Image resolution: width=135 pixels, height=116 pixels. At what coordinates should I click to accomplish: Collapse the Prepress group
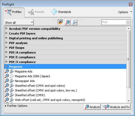(x=6, y=66)
